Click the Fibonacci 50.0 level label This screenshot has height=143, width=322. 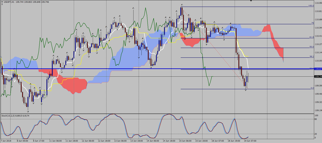point(311,47)
